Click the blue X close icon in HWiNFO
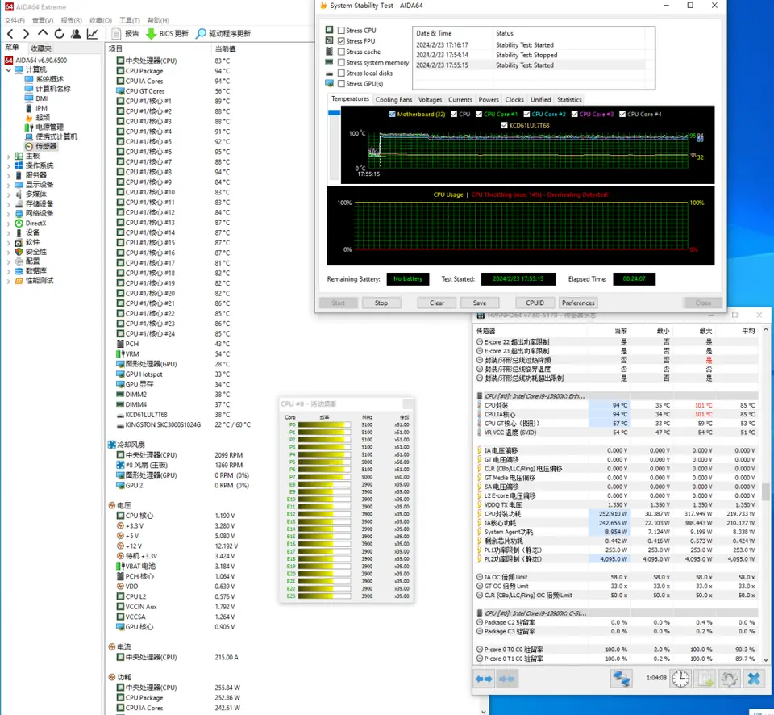Screen dimensions: 774x715 coord(754,679)
